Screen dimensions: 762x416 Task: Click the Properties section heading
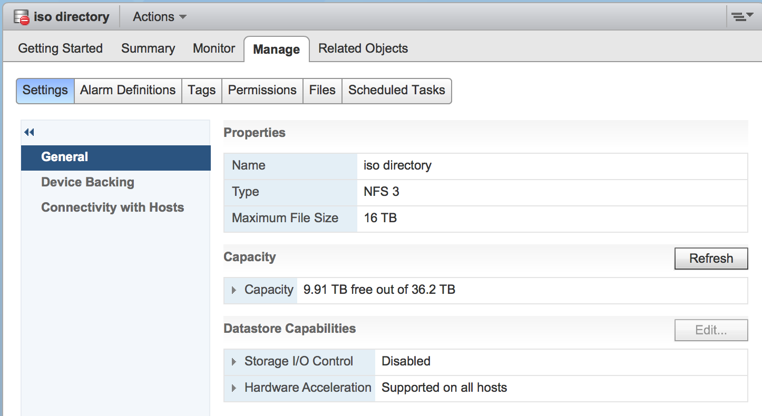(255, 133)
